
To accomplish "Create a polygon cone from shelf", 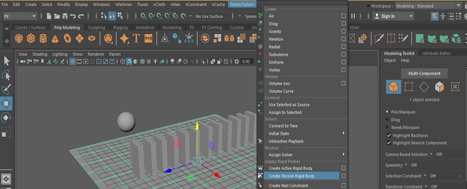I will [x=55, y=38].
